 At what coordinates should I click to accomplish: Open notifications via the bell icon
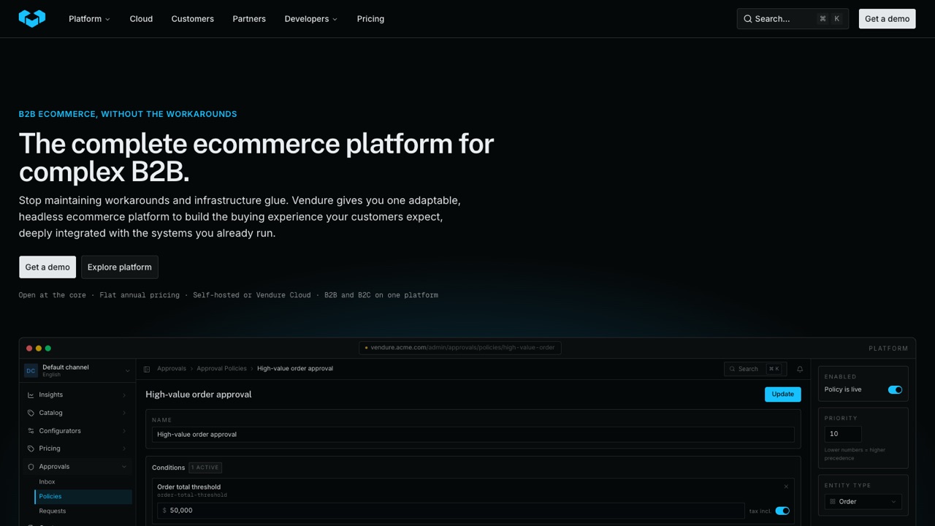[x=800, y=369]
